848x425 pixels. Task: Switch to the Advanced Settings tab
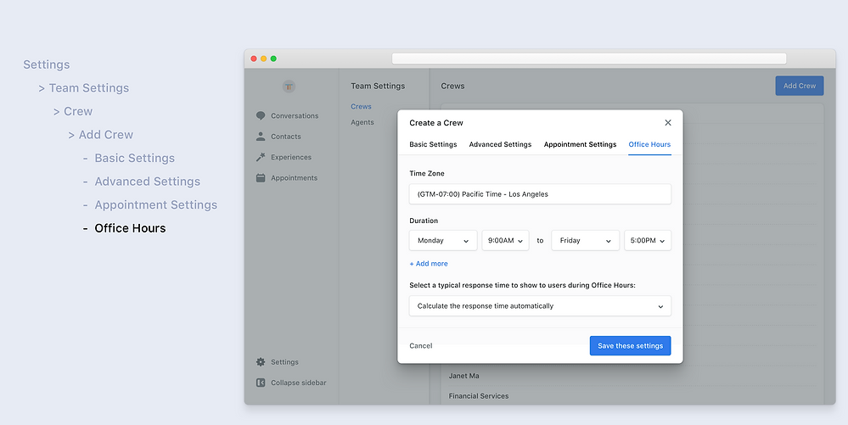point(500,144)
